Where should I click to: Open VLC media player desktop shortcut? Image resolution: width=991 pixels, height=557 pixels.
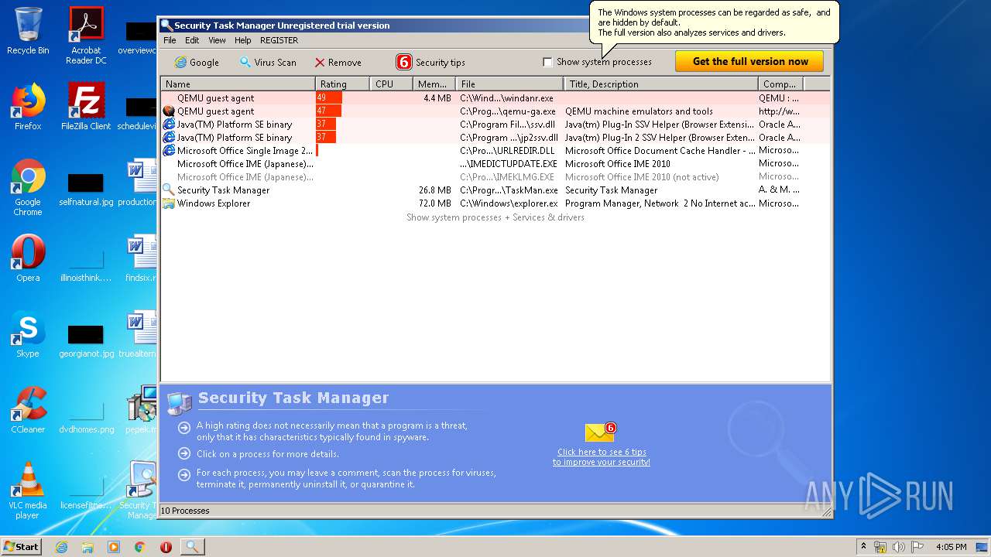click(x=28, y=490)
